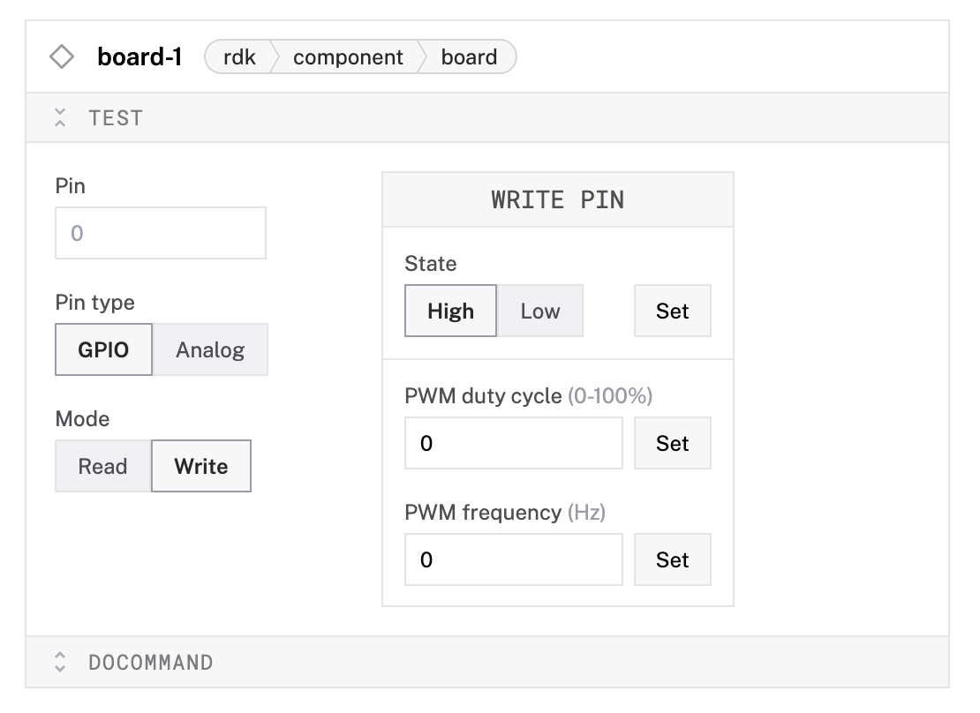This screenshot has height=713, width=980.
Task: Click the DOCOMMAND section header label
Action: pos(150,663)
